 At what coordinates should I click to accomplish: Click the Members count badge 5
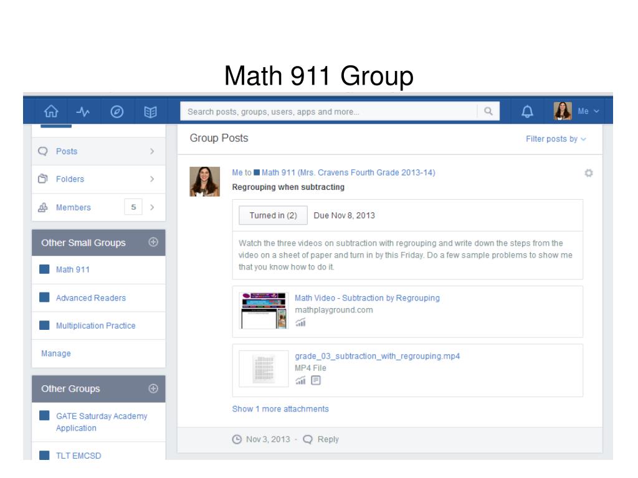(x=133, y=207)
